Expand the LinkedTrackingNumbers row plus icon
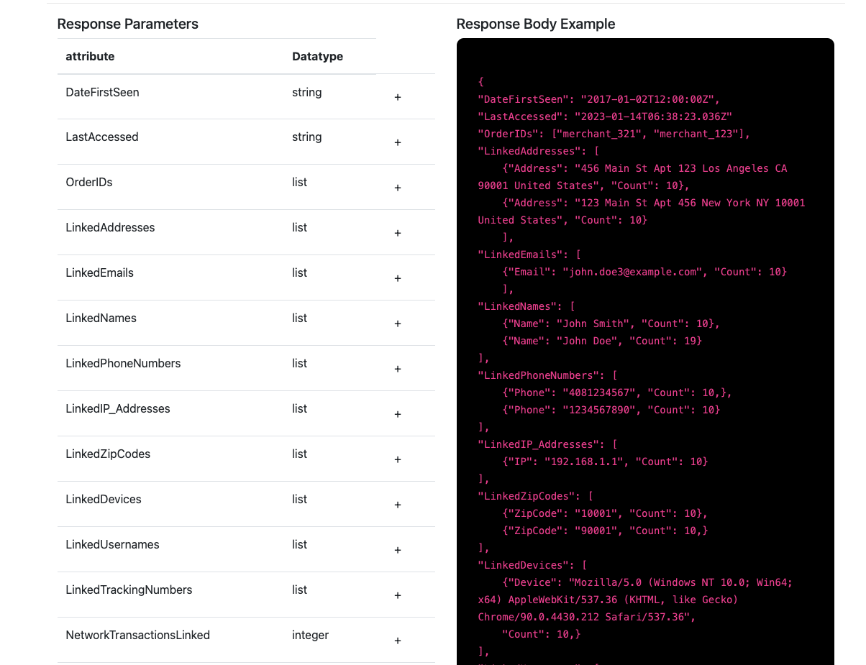This screenshot has height=665, width=866. coord(398,595)
